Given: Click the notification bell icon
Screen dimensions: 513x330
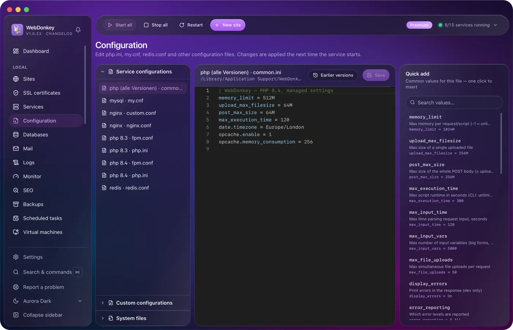Looking at the screenshot, I should [x=78, y=30].
